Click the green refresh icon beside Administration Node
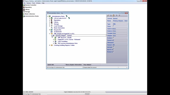 [x=67, y=16]
